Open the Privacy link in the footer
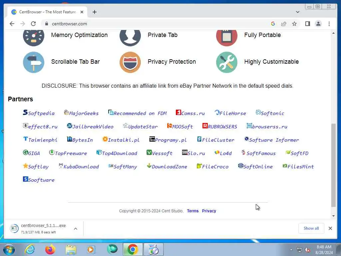This screenshot has height=256, width=341. point(209,211)
